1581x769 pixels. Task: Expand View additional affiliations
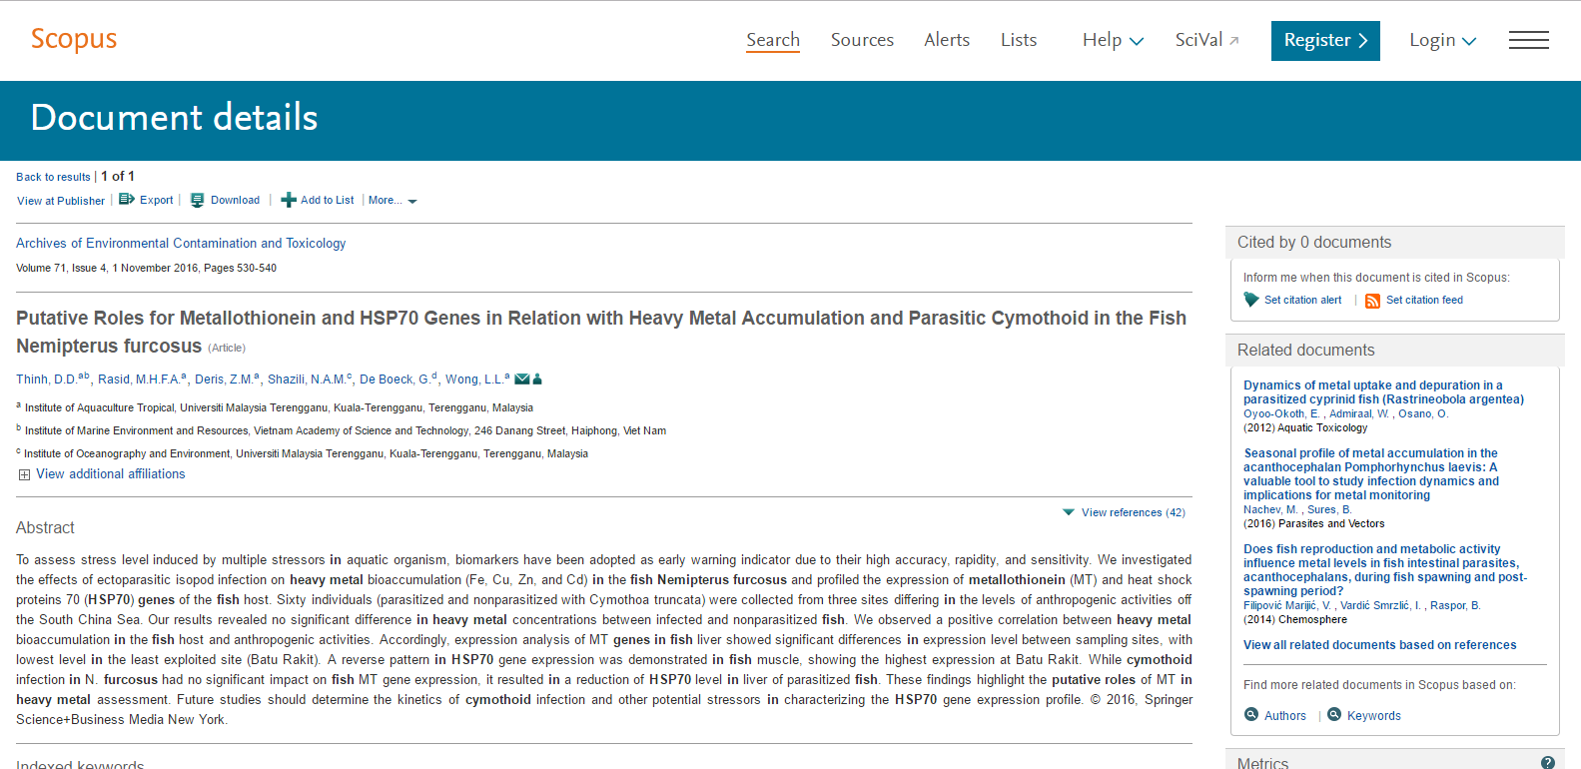[102, 474]
